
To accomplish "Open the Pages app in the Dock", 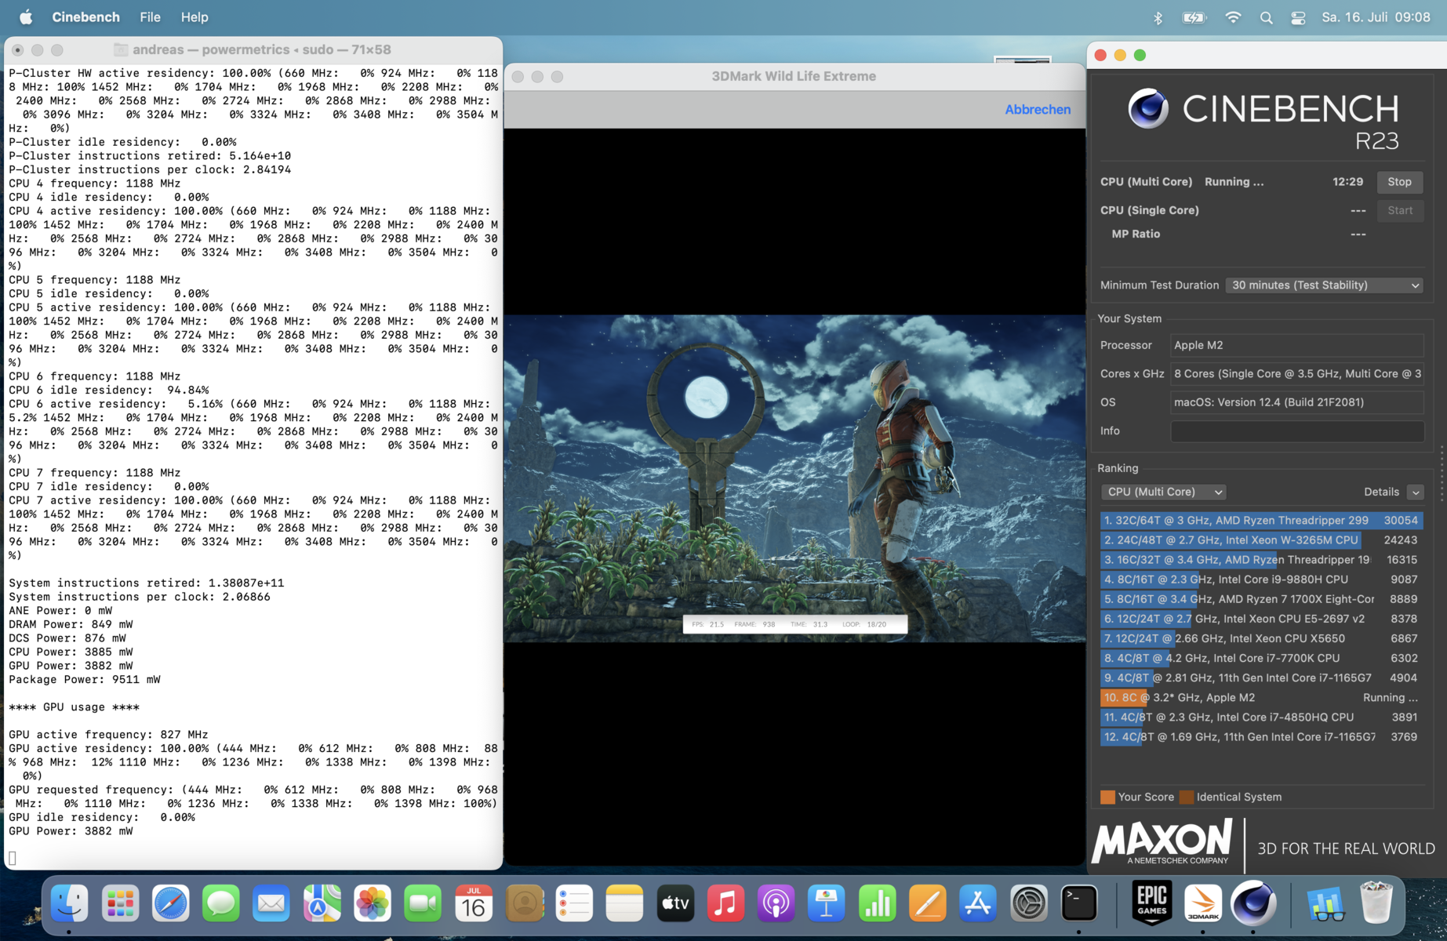I will pyautogui.click(x=927, y=903).
